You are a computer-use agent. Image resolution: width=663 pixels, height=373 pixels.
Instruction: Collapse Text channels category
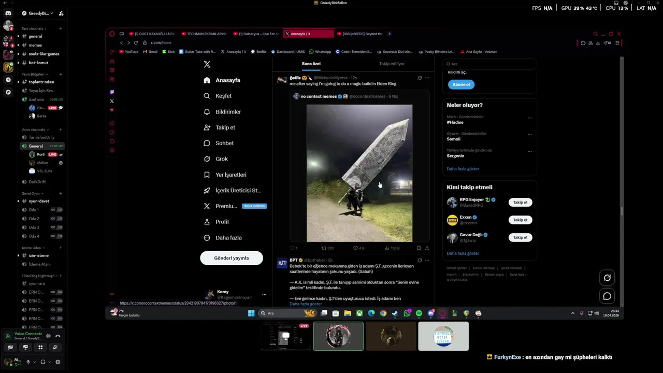33,28
